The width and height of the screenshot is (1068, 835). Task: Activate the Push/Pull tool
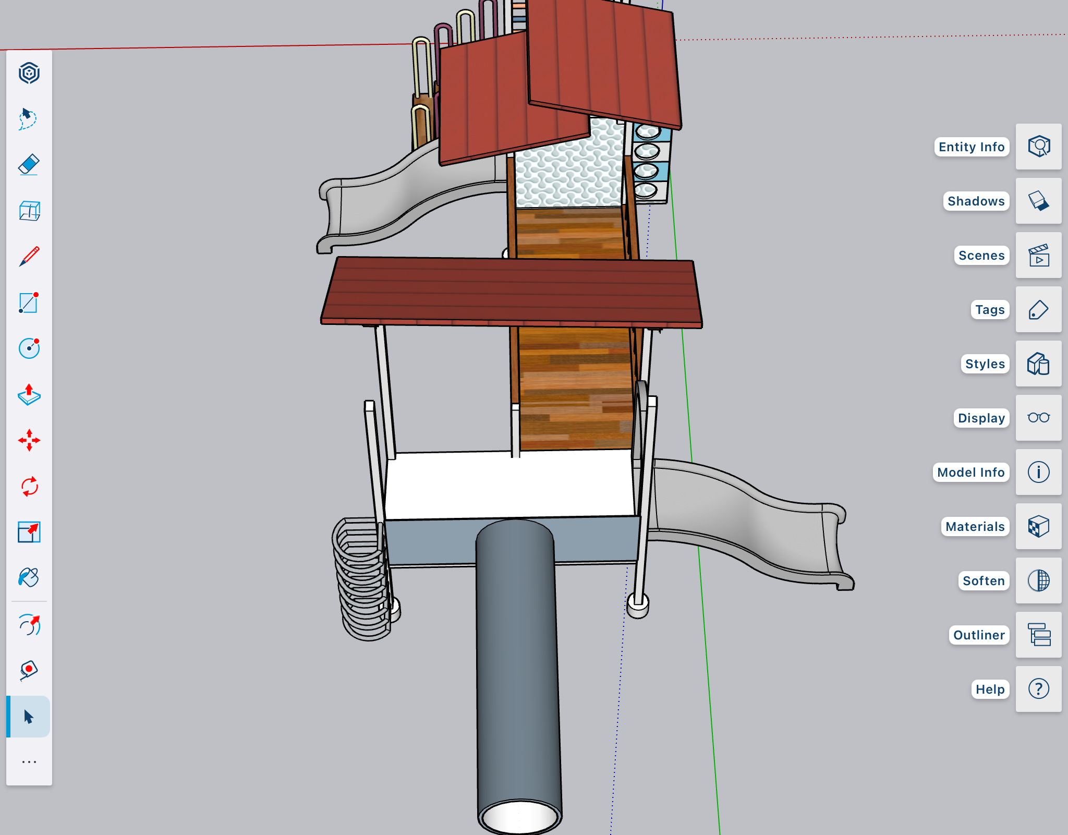[29, 395]
